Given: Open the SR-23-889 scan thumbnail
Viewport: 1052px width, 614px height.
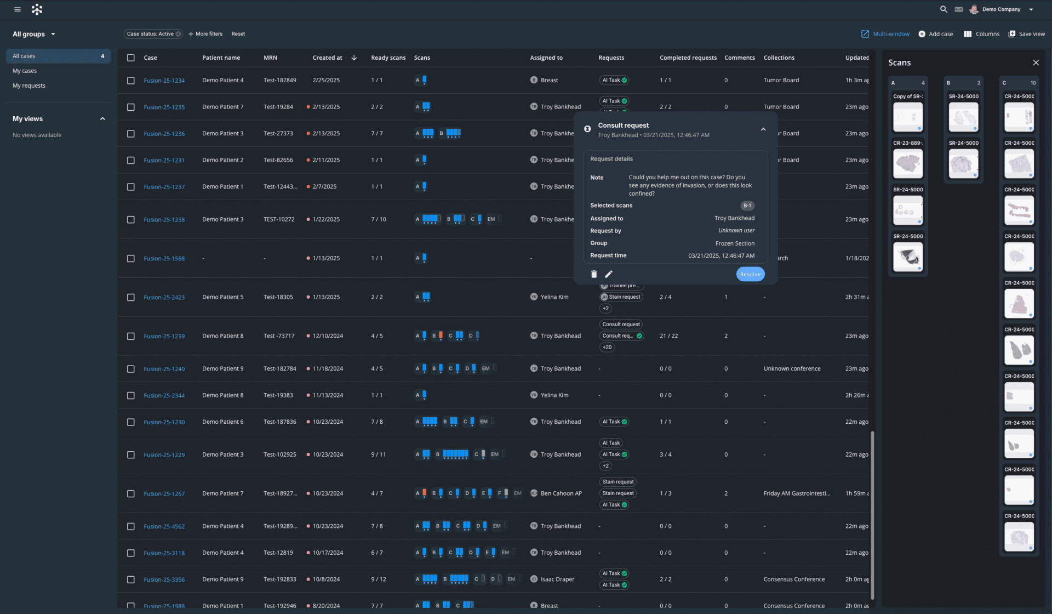Looking at the screenshot, I should click(x=908, y=163).
